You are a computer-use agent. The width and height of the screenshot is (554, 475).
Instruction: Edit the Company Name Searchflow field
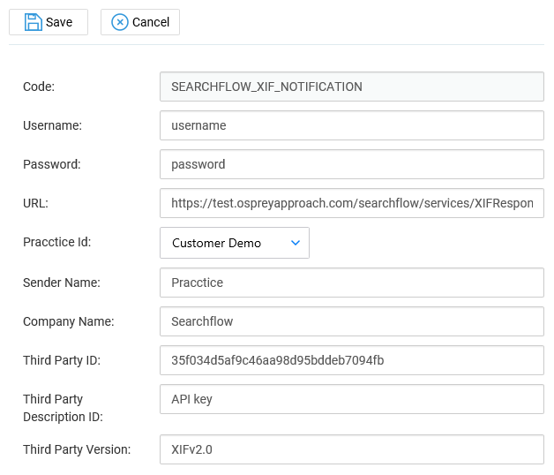352,321
